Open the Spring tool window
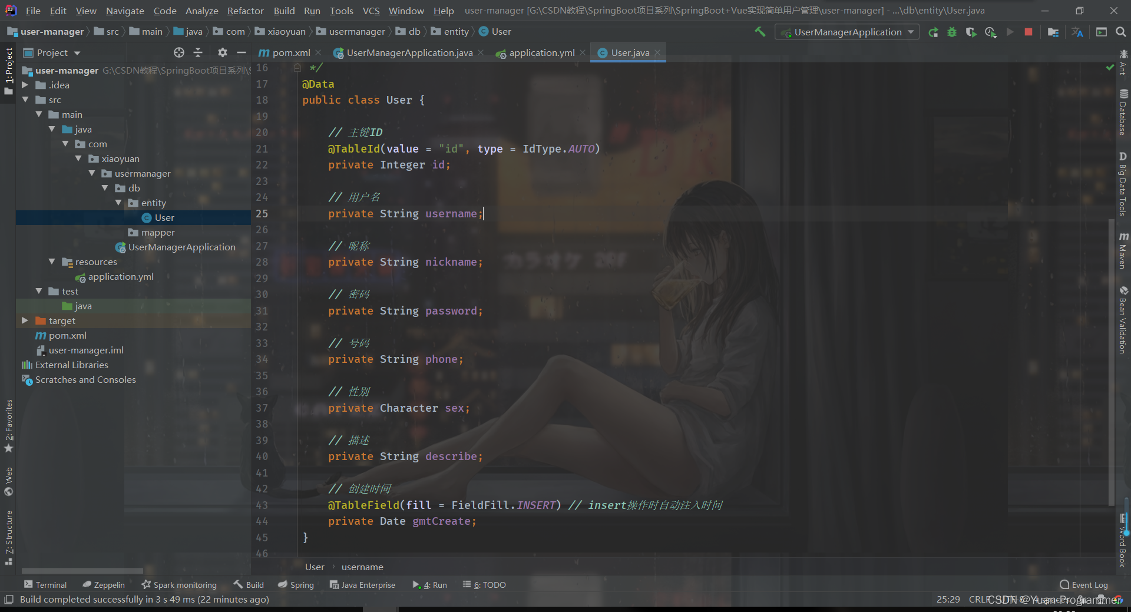 click(x=296, y=584)
